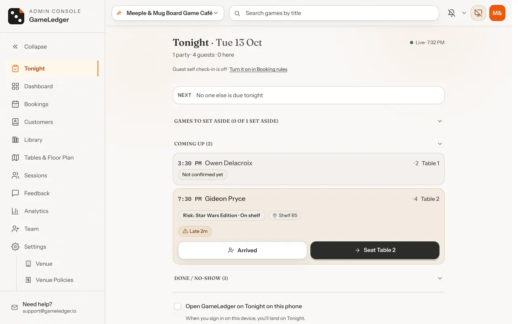The width and height of the screenshot is (518, 324).
Task: Click the muted notifications bell icon
Action: click(452, 13)
